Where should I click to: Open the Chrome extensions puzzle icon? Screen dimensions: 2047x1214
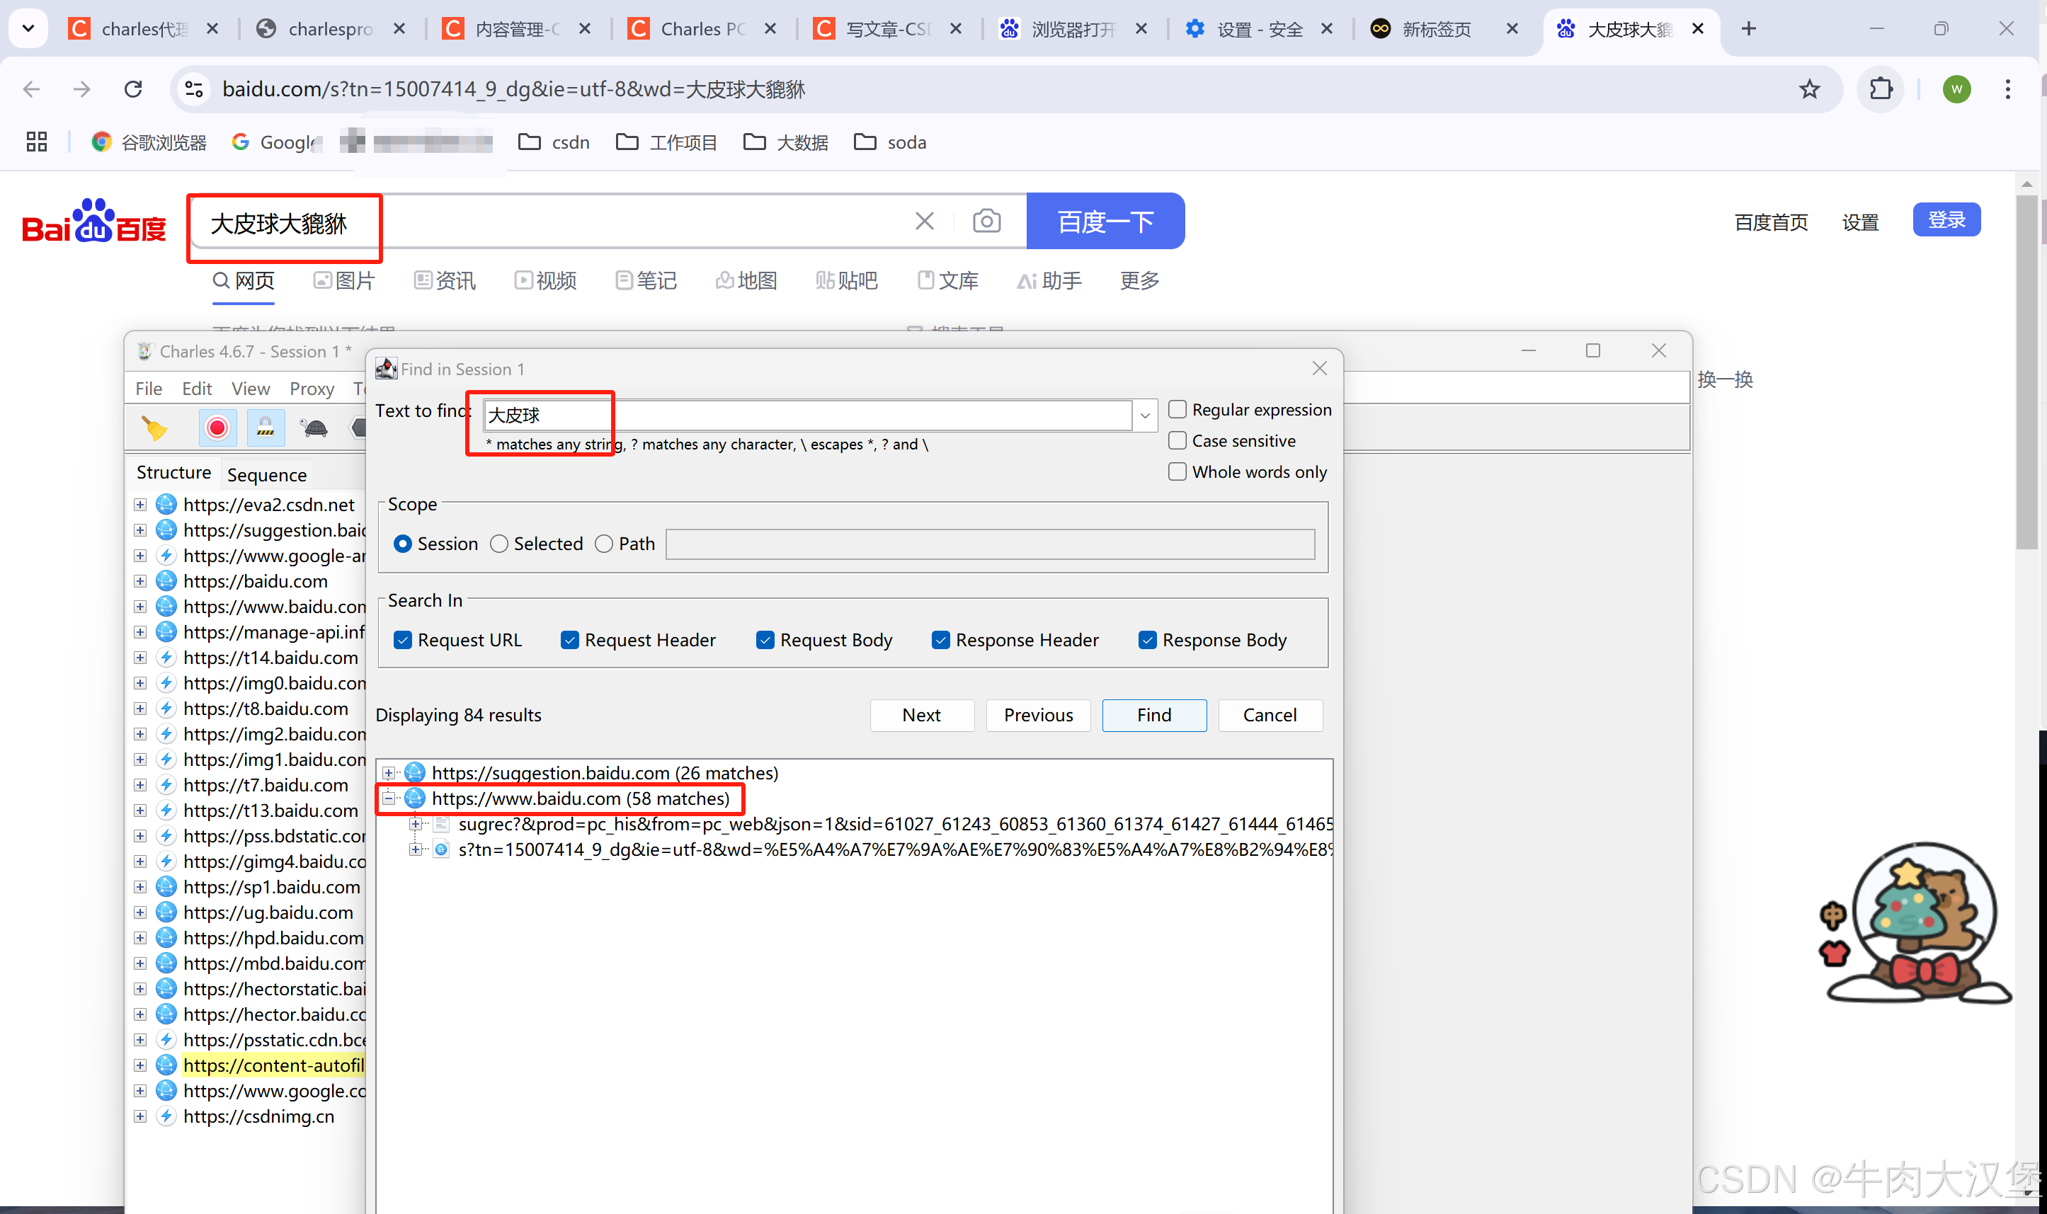point(1882,89)
